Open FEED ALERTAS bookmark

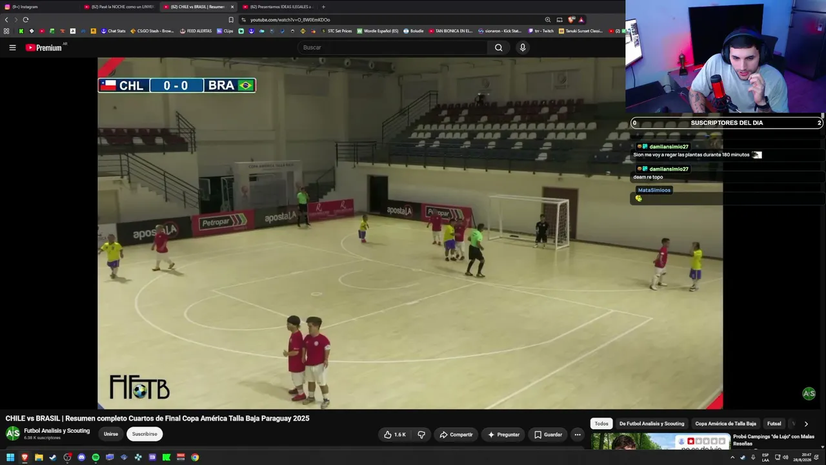(x=196, y=31)
